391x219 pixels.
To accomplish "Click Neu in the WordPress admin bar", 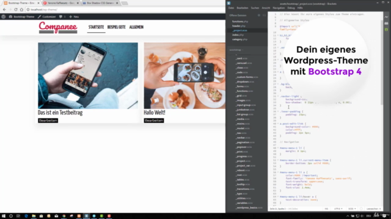I will (74, 16).
